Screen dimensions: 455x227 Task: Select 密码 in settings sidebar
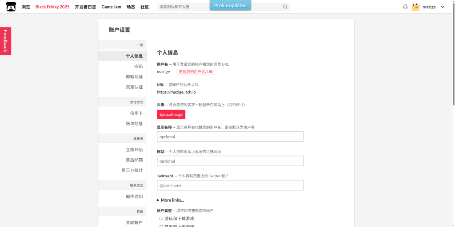point(138,67)
